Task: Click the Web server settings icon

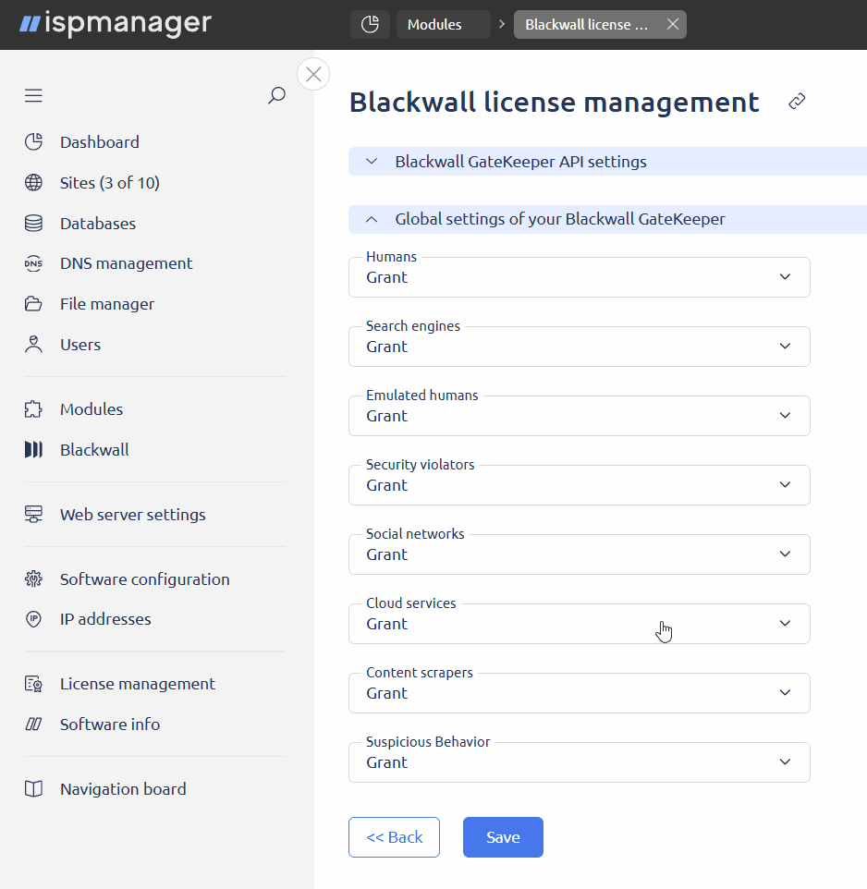Action: point(33,515)
